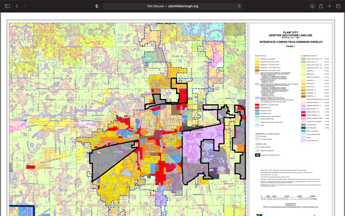Screen dimensions: 345x216
Task: Open a new tab with plus button
Action: pyautogui.click(x=330, y=6)
